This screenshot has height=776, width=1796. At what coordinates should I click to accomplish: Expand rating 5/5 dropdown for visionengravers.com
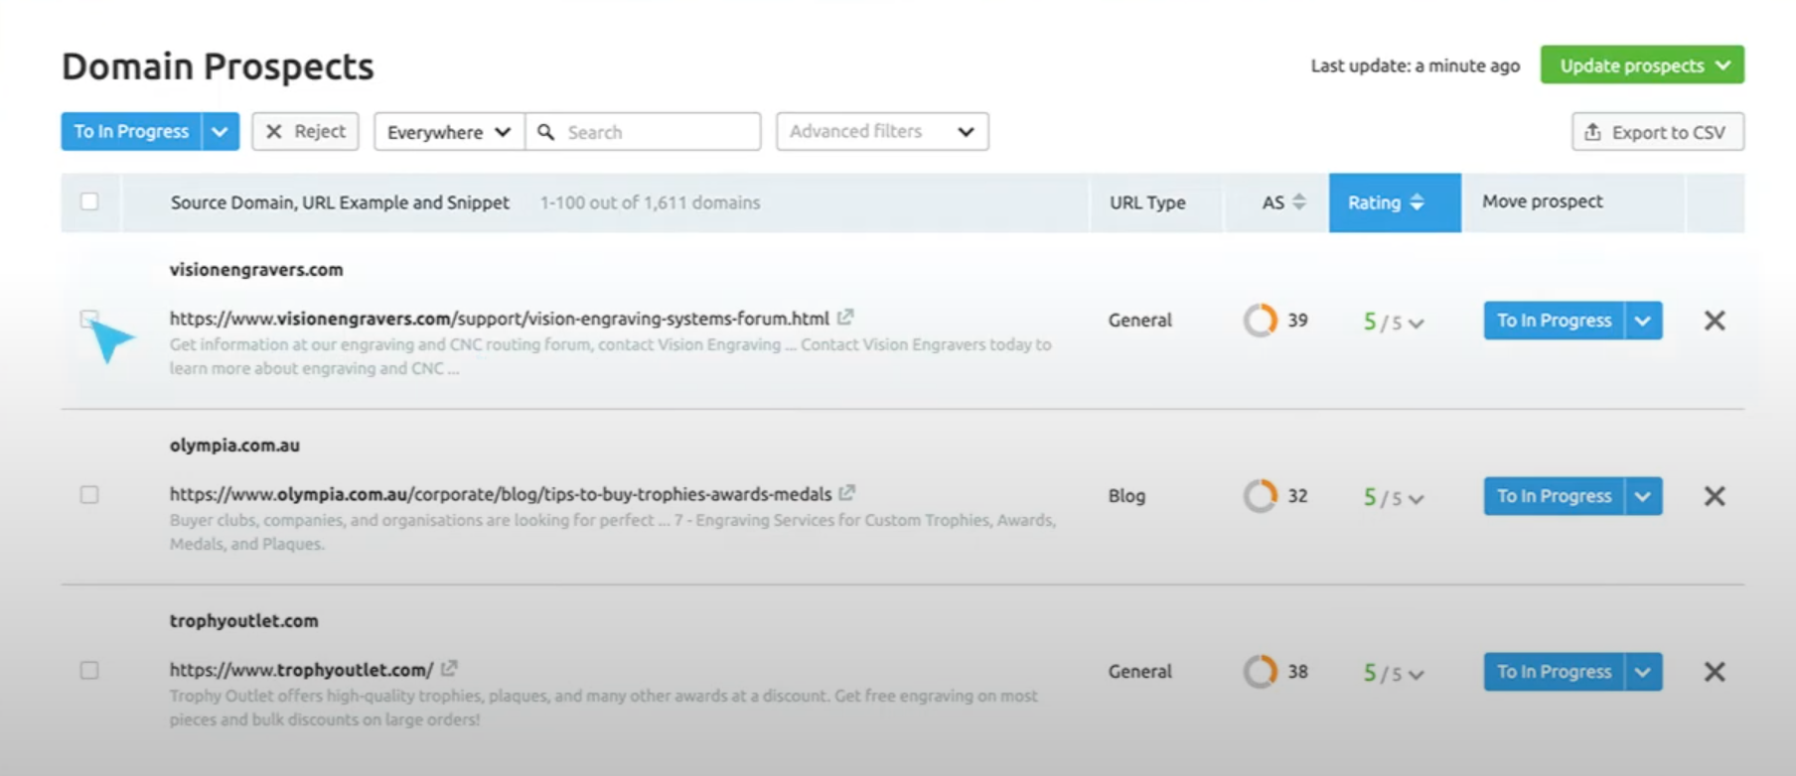click(x=1395, y=323)
